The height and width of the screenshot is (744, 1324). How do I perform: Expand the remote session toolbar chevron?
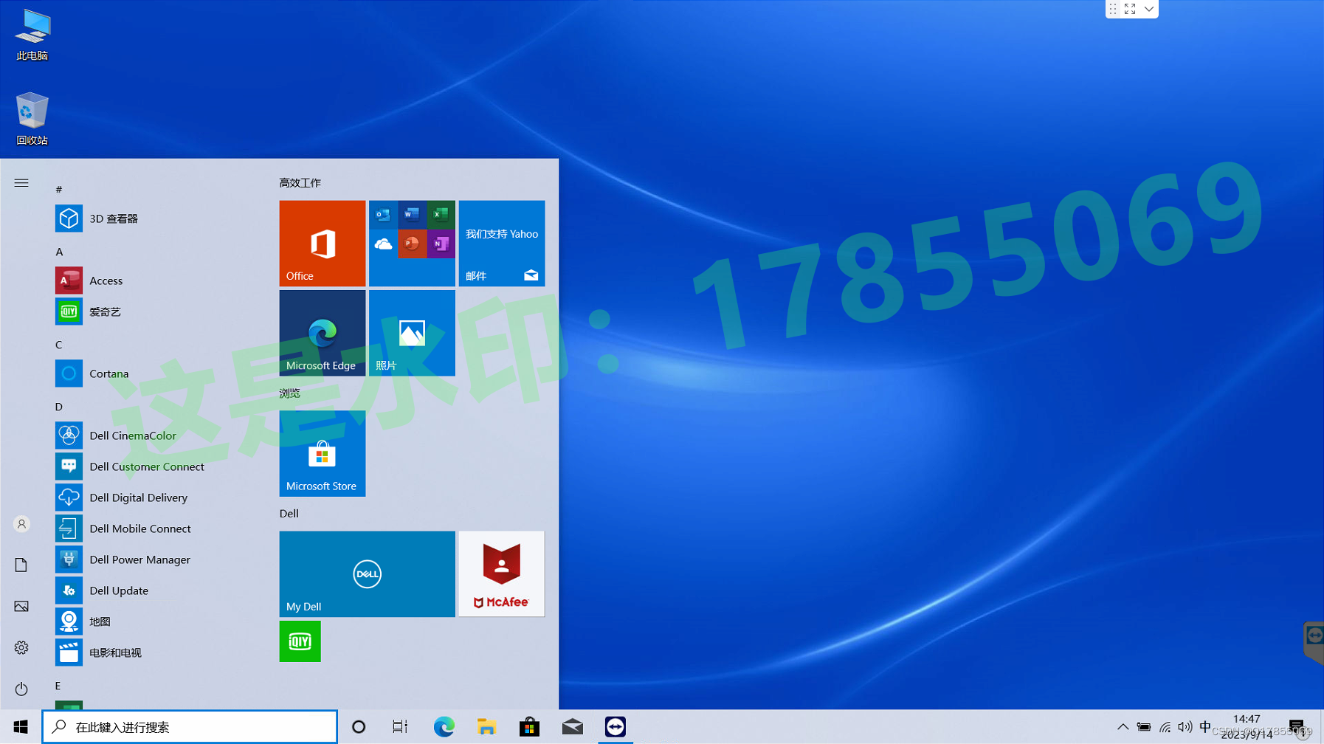[x=1148, y=9]
